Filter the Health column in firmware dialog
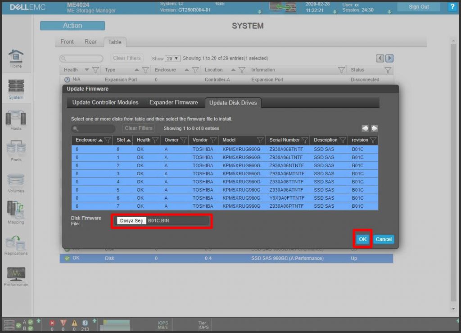This screenshot has height=333, width=461. tap(155, 140)
